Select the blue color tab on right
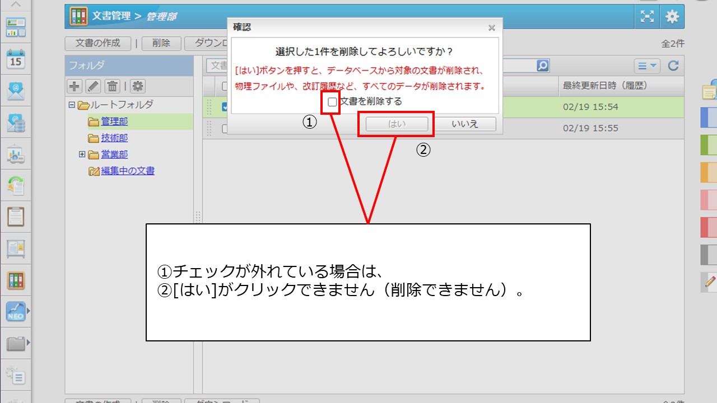 [x=709, y=118]
